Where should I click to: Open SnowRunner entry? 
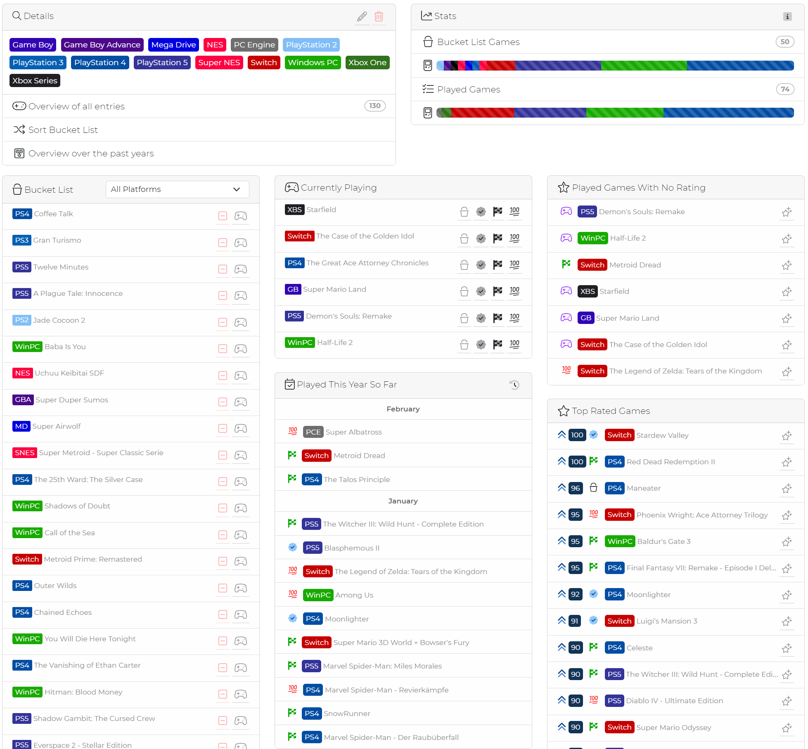click(x=347, y=714)
